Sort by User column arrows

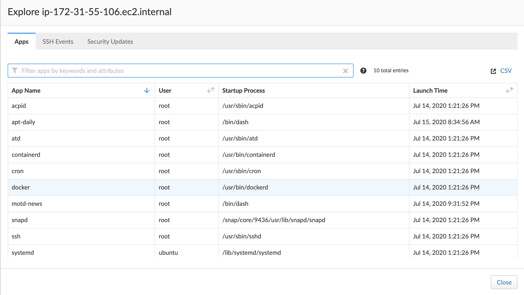[211, 90]
